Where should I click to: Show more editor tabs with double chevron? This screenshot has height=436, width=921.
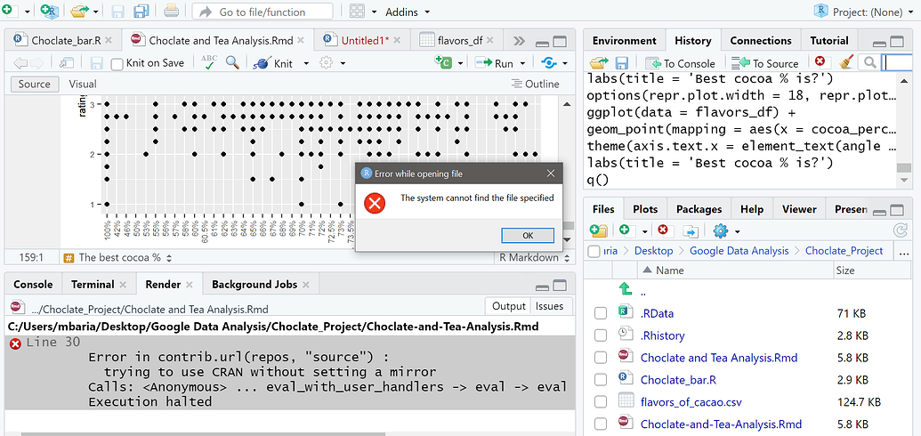[518, 41]
